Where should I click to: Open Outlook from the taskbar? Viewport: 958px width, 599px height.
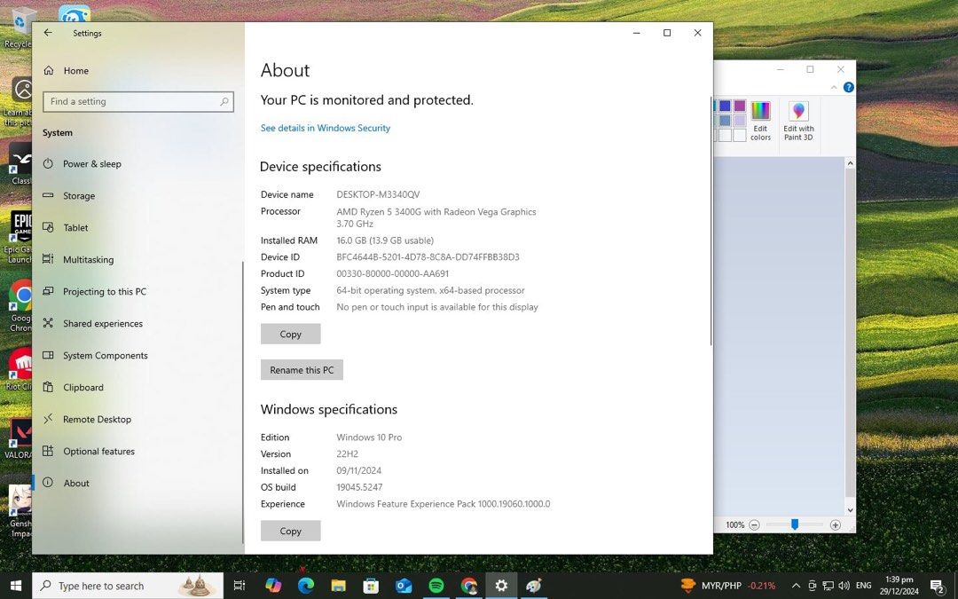pyautogui.click(x=404, y=586)
